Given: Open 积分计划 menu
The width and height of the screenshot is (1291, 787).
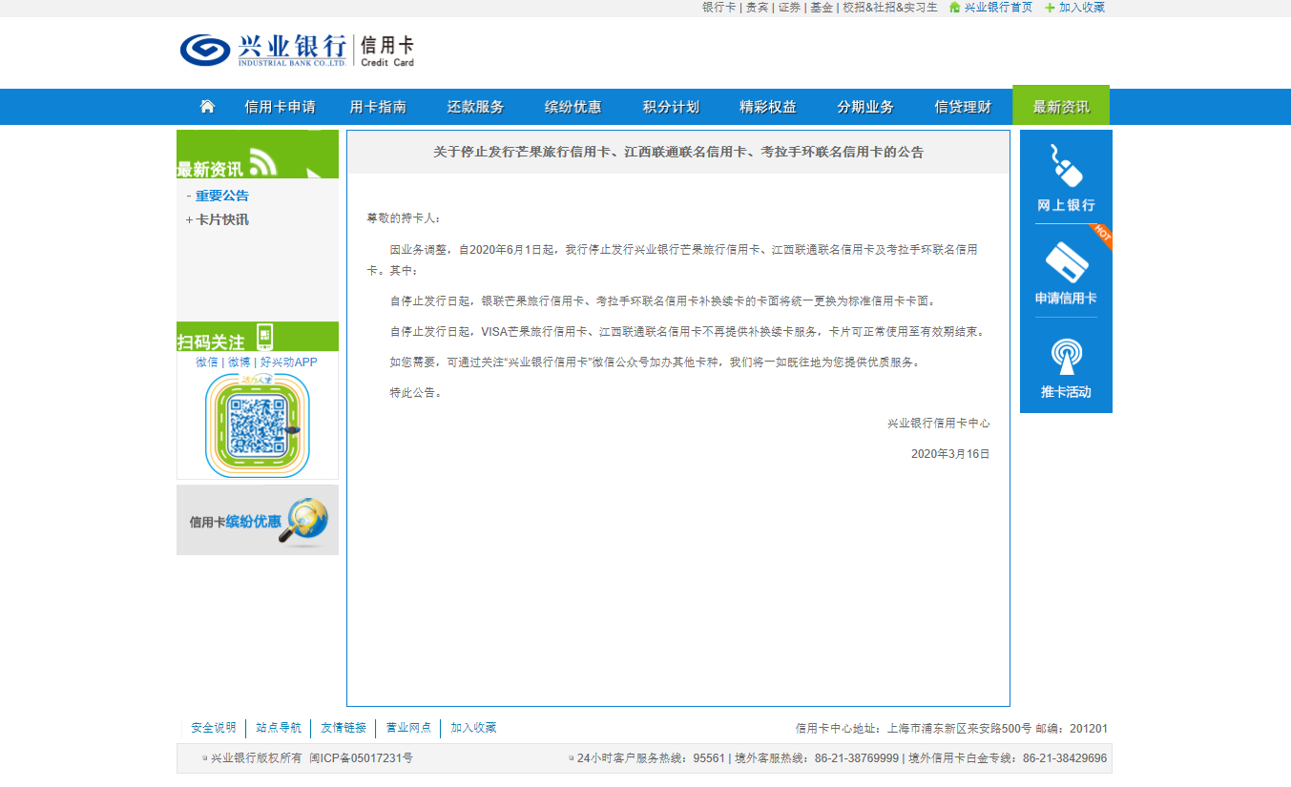Looking at the screenshot, I should (x=671, y=107).
